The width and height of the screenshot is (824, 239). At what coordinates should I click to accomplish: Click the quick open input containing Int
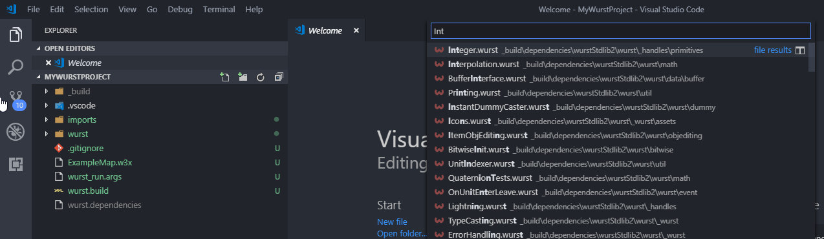tap(620, 31)
